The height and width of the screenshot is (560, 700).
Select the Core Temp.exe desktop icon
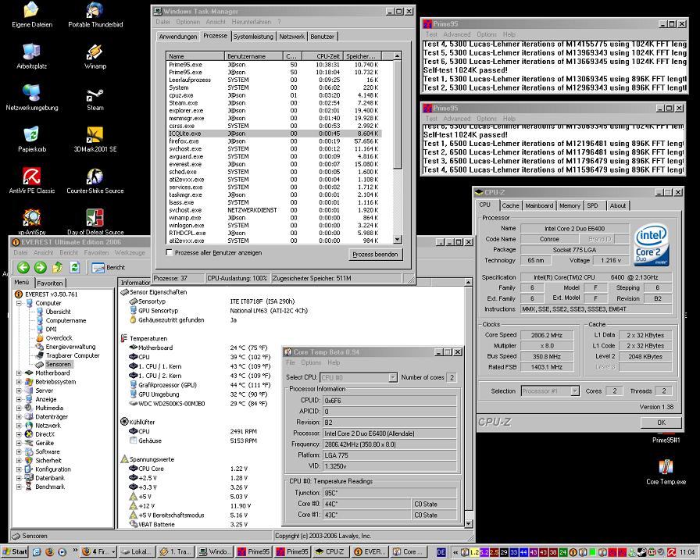[x=666, y=472]
